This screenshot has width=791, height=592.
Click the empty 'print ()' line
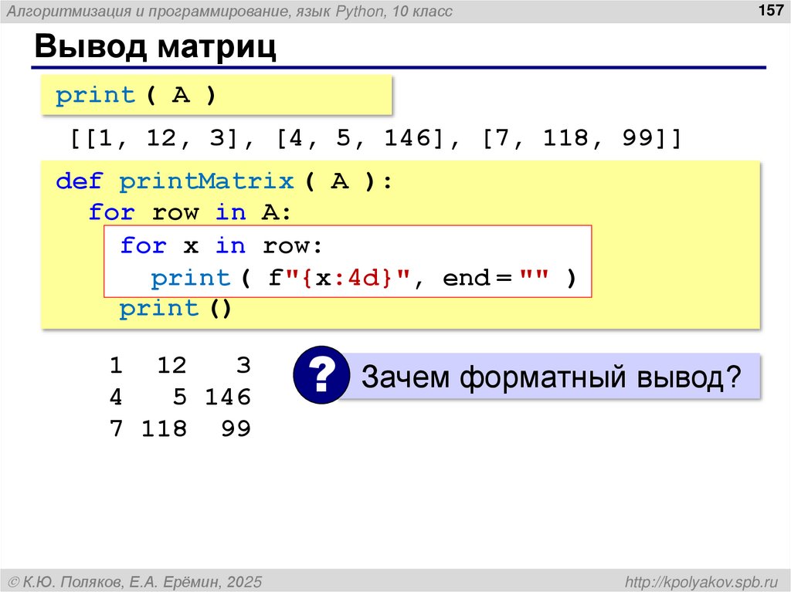pyautogui.click(x=175, y=308)
